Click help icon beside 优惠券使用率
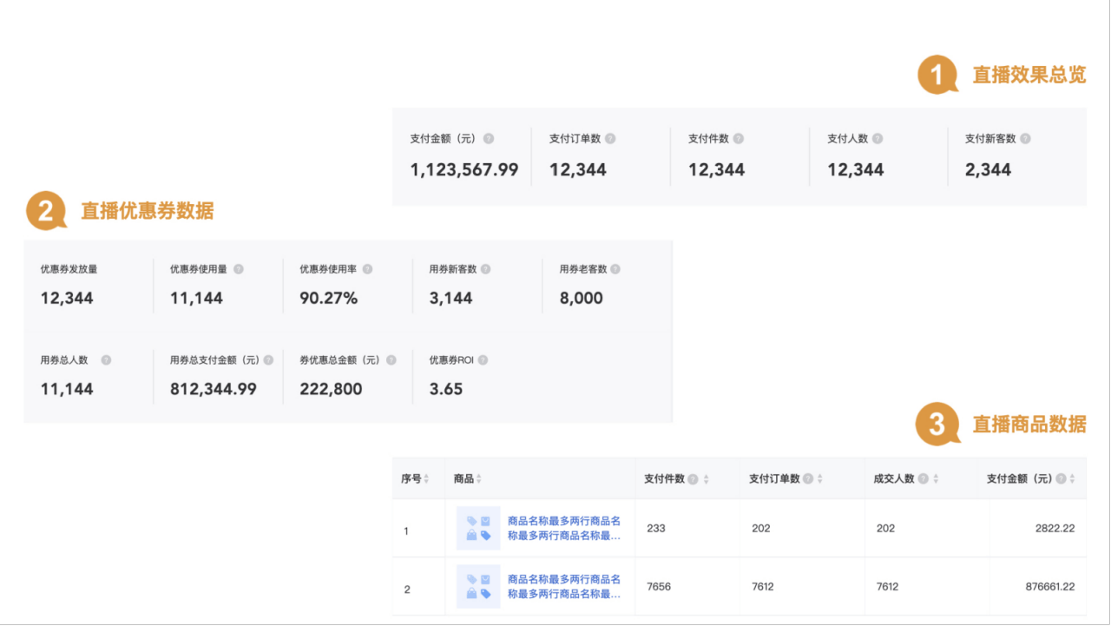This screenshot has height=626, width=1111. click(x=367, y=269)
